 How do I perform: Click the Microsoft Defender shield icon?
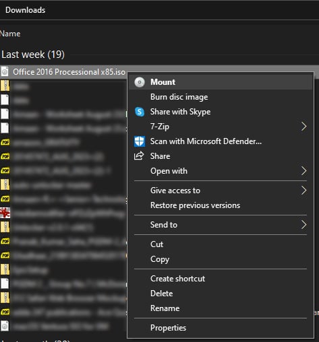(x=140, y=141)
